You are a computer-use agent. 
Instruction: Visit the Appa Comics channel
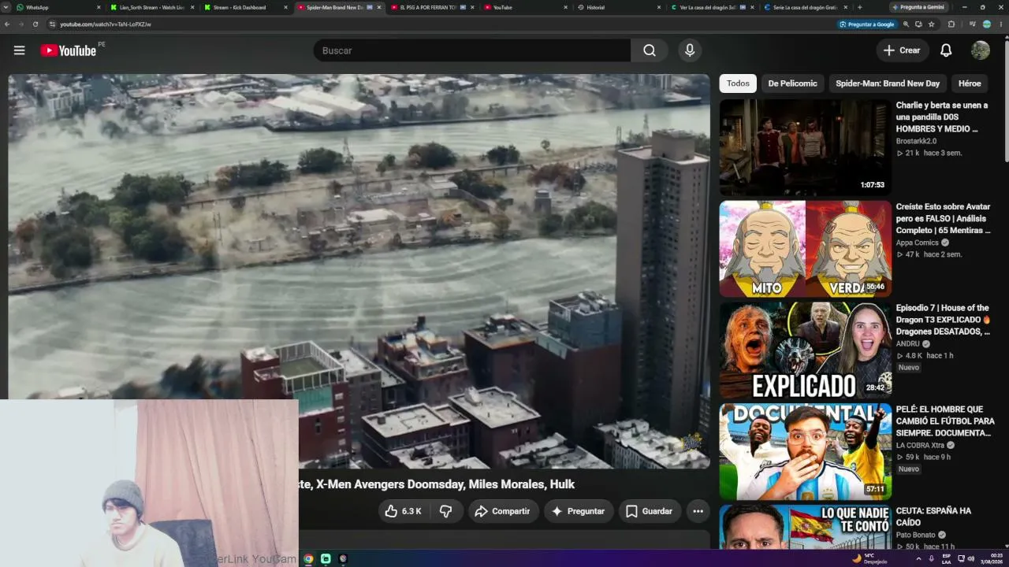tap(918, 243)
